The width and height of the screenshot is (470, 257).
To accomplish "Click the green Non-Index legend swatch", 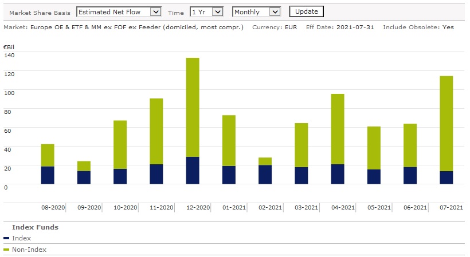I will [6, 250].
